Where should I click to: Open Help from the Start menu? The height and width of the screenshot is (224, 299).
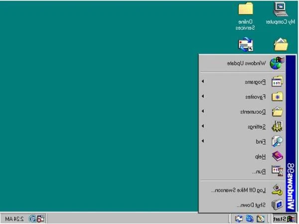[242, 156]
